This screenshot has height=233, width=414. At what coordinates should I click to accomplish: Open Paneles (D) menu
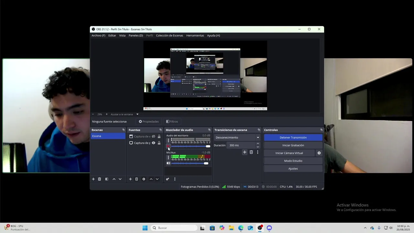tap(136, 36)
